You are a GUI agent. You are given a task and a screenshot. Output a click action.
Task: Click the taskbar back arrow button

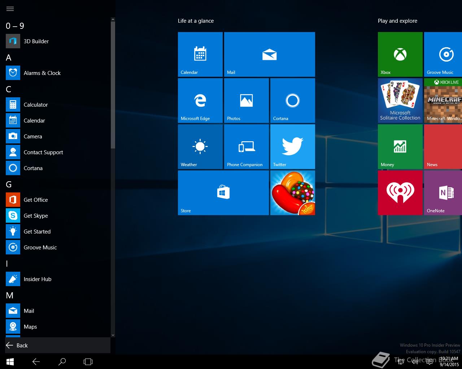36,361
